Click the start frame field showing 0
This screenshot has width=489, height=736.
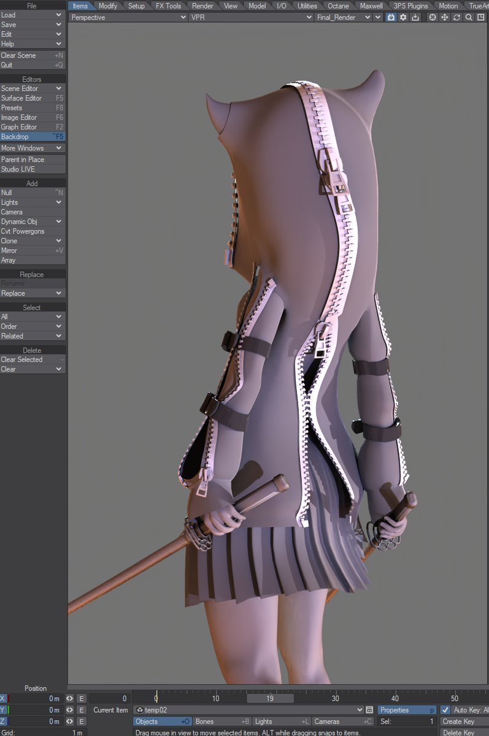tap(109, 699)
